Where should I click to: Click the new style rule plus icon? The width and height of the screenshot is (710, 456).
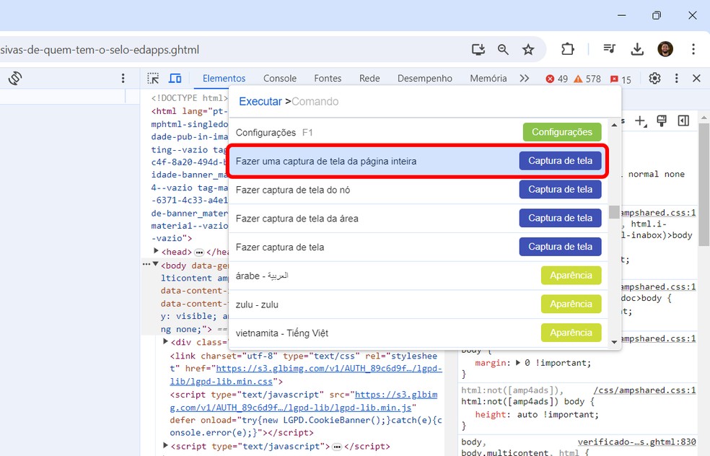(x=641, y=120)
